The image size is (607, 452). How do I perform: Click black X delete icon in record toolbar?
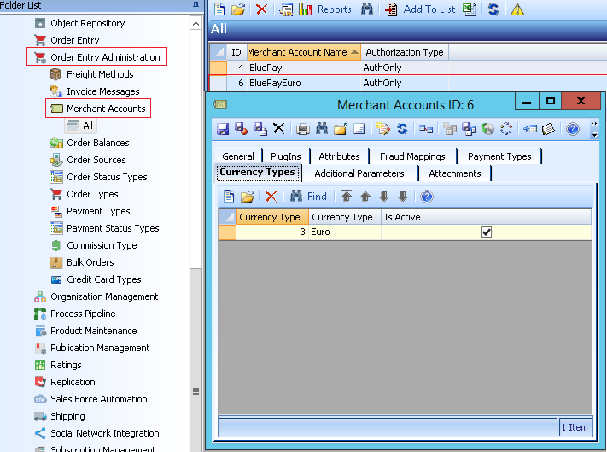pyautogui.click(x=278, y=128)
